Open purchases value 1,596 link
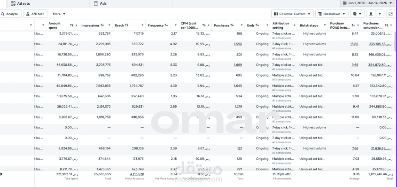 point(238,44)
